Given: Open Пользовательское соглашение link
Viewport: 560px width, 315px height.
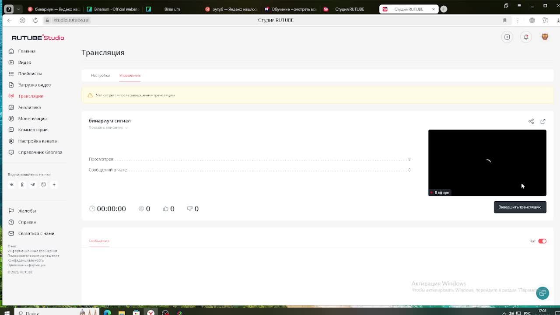Looking at the screenshot, I should coord(33,256).
